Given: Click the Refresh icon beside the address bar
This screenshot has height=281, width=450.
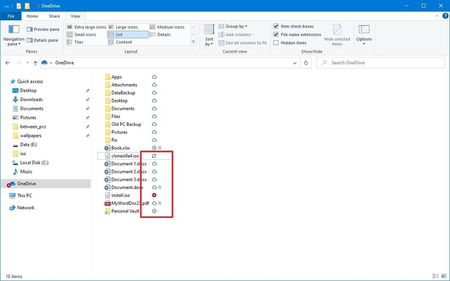Looking at the screenshot, I should click(x=306, y=62).
